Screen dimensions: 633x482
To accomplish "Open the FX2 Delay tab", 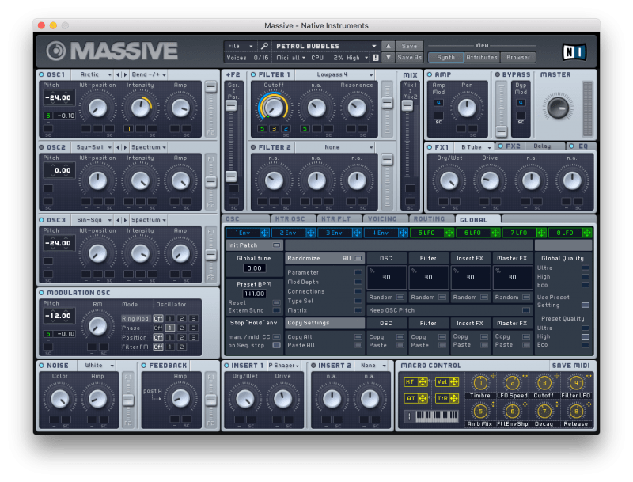I will [x=530, y=146].
